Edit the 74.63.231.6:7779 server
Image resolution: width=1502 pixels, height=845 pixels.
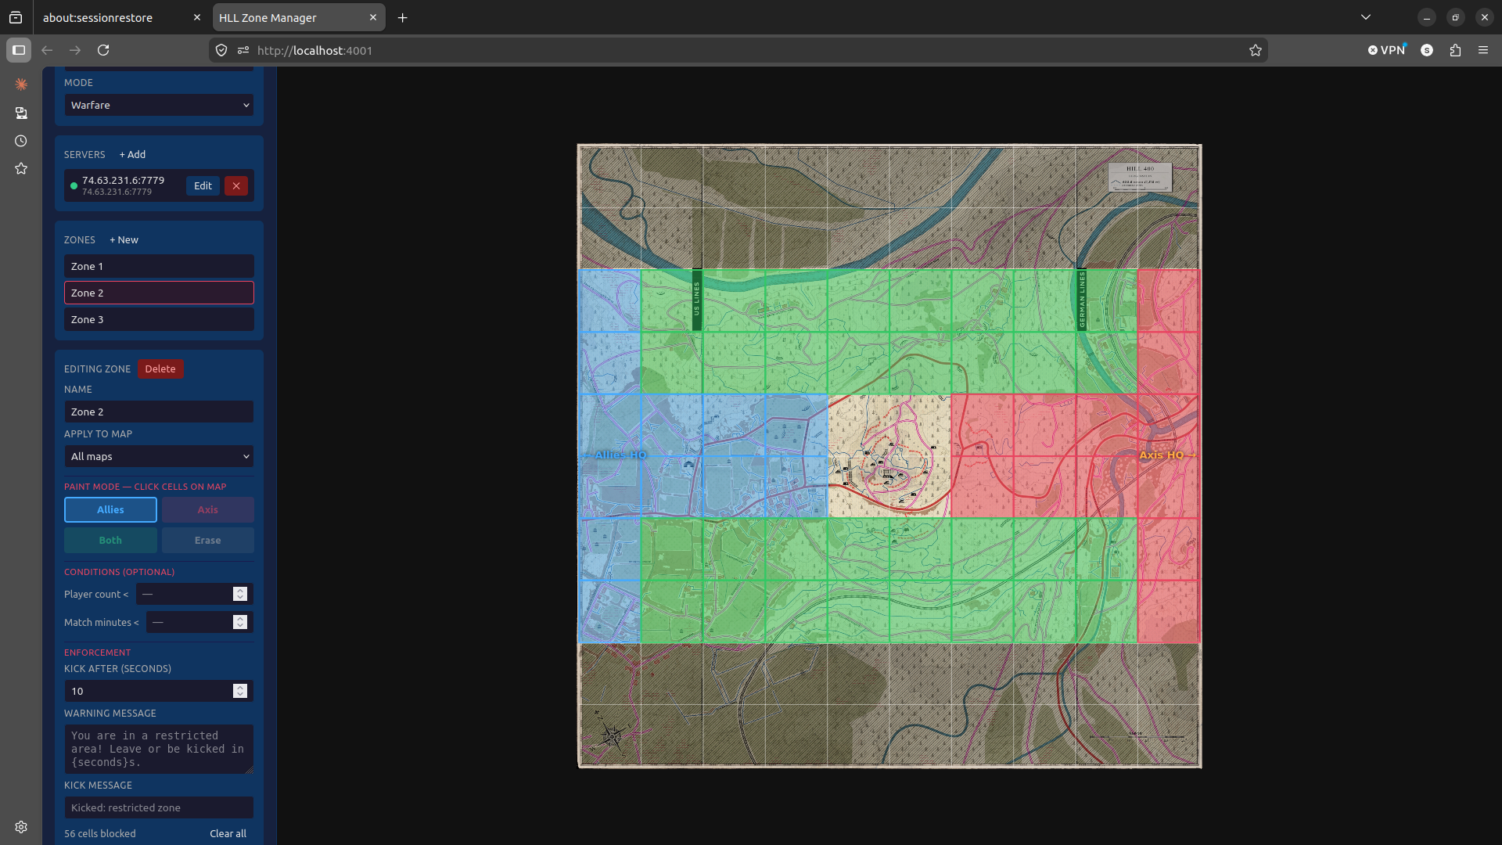203,185
